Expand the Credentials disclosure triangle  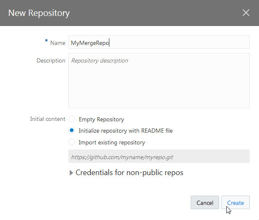(x=71, y=173)
